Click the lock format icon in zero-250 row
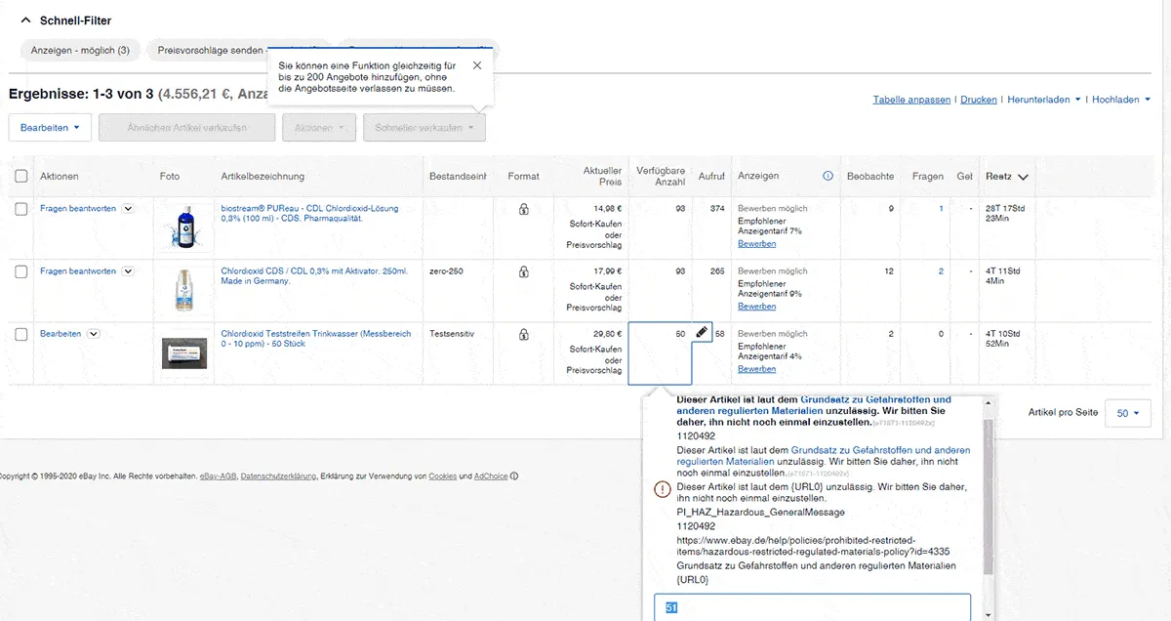1171x621 pixels. [x=524, y=271]
